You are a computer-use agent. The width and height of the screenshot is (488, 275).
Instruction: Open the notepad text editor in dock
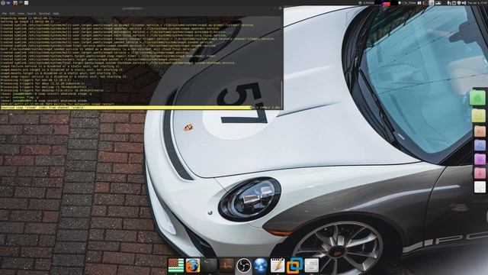pyautogui.click(x=278, y=265)
